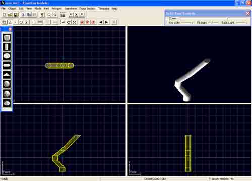Add an ellipsoid primitive from the palette

(7, 56)
